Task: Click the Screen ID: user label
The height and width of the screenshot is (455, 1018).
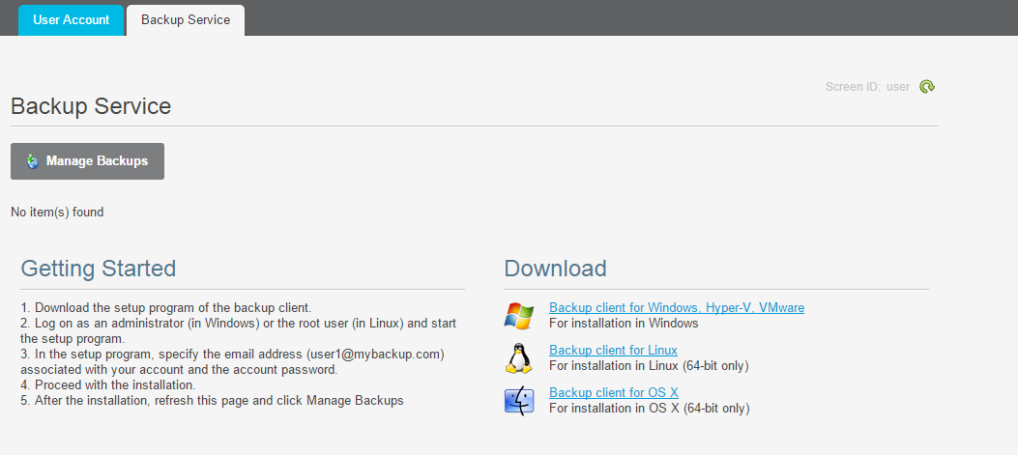Action: (867, 86)
